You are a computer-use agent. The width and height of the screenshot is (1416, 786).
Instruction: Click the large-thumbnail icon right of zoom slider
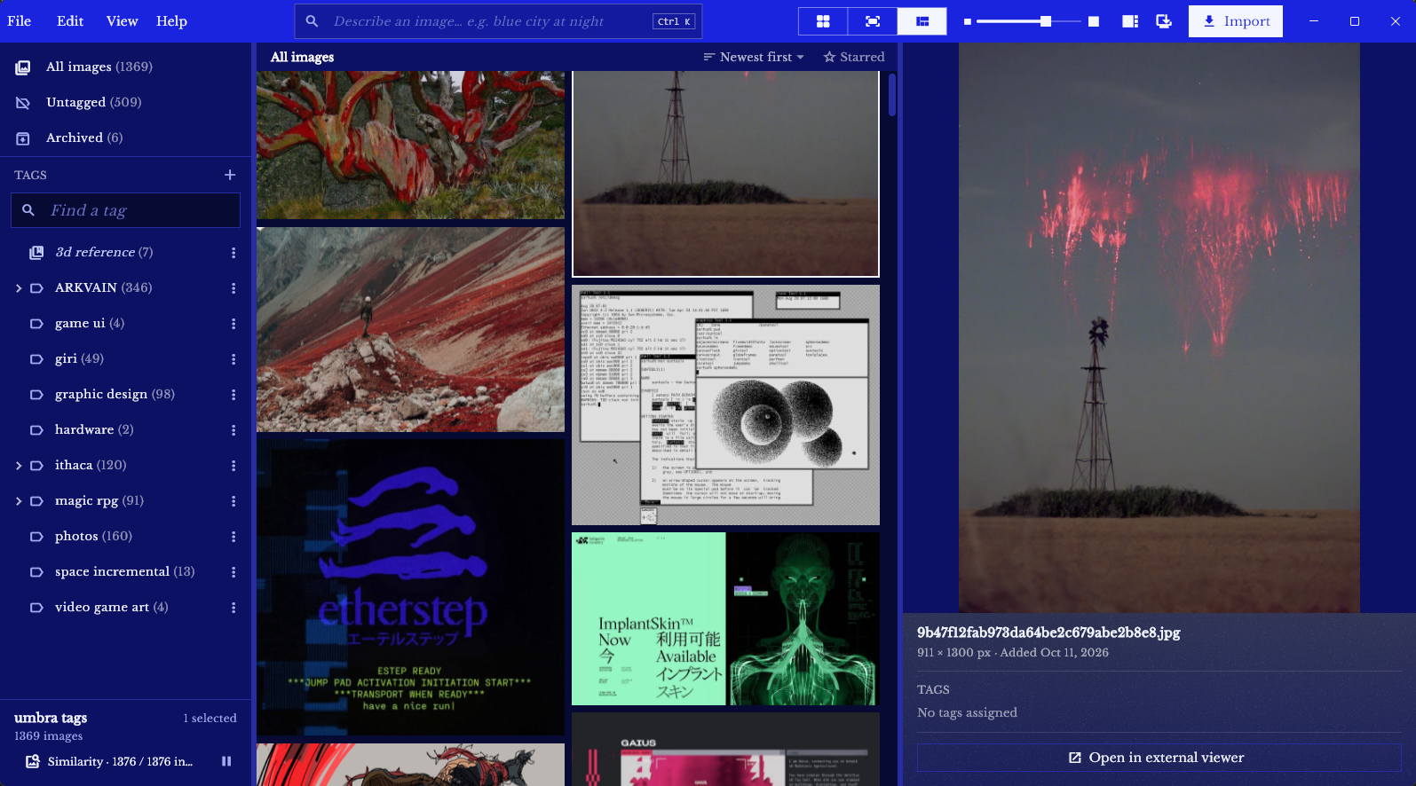point(1094,21)
